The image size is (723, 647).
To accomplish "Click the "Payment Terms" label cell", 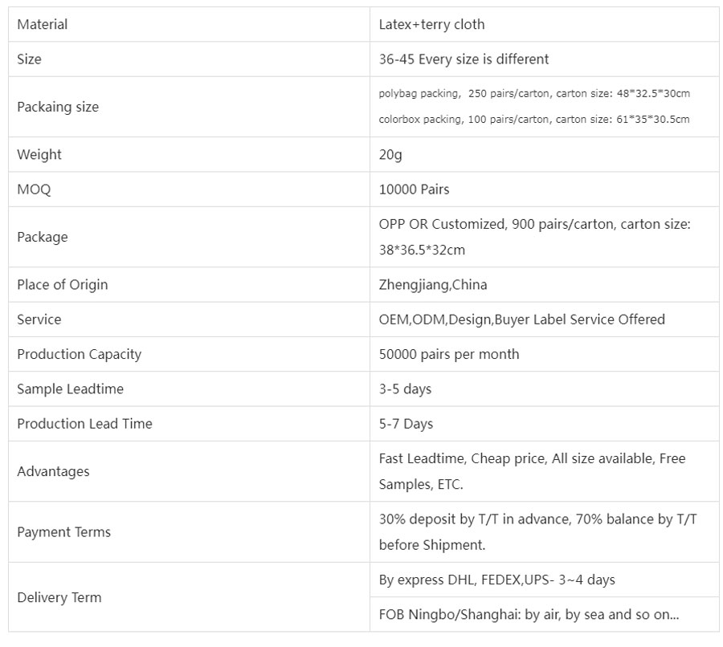I will pos(63,531).
